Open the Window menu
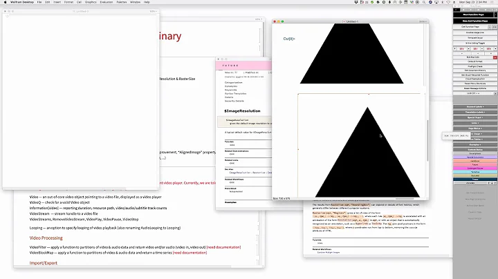The width and height of the screenshot is (498, 279). coord(135,2)
